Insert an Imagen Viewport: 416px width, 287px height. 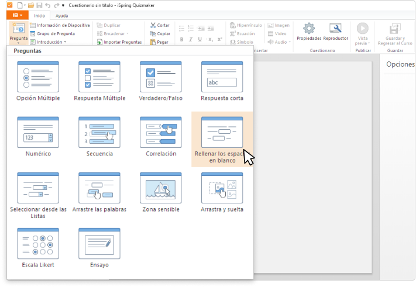279,26
